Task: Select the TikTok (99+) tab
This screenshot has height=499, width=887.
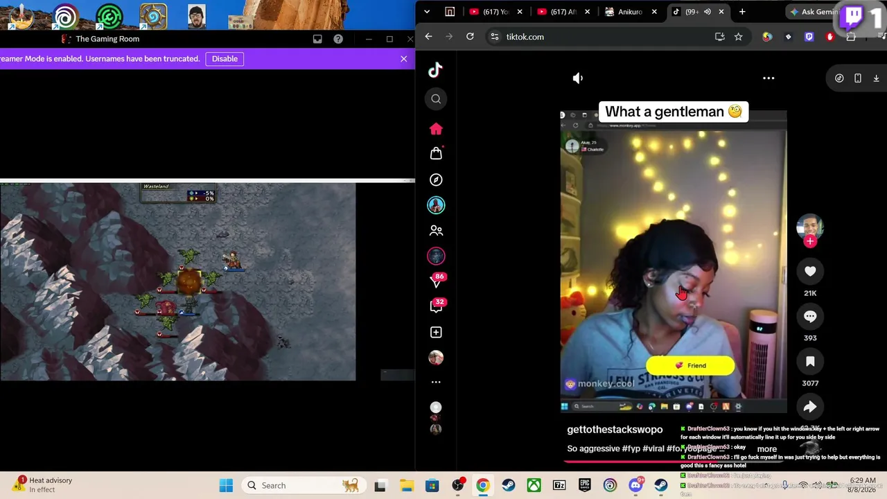Action: (x=699, y=12)
